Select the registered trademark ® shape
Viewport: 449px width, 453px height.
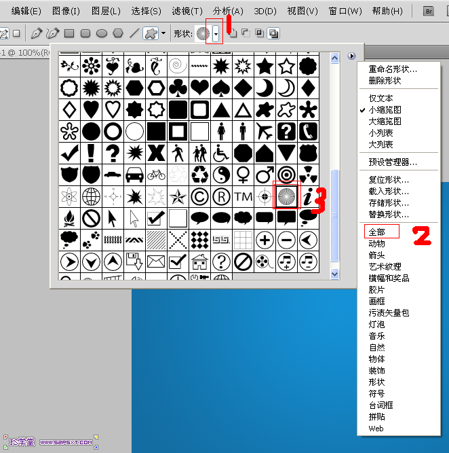click(x=221, y=197)
